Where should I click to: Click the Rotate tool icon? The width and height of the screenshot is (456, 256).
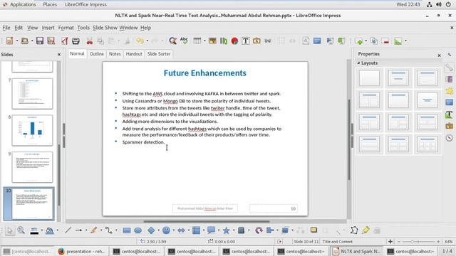(x=259, y=230)
